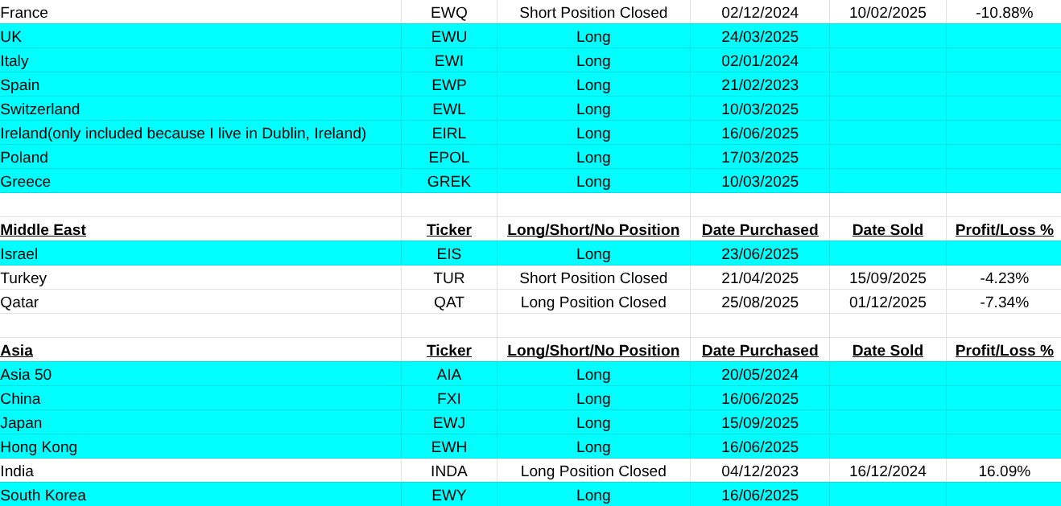This screenshot has width=1061, height=506.
Task: Click Israel's purchase date 23/06/2025
Action: tap(759, 254)
